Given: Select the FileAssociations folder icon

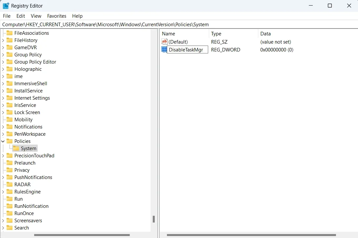Looking at the screenshot, I should tap(10, 33).
